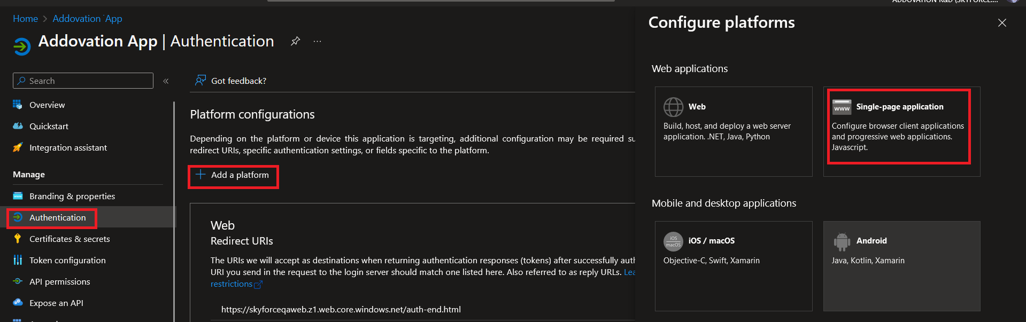
Task: Open Branding & properties page
Action: point(72,197)
